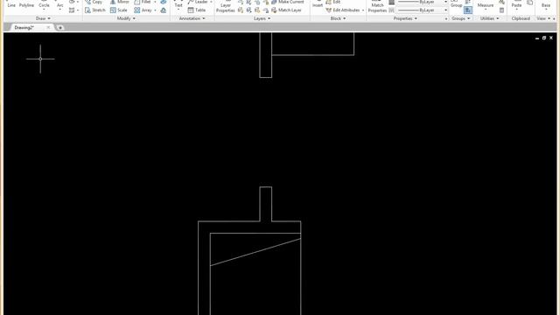Viewport: 560px width, 315px height.
Task: Select the Line tool
Action: (11, 5)
